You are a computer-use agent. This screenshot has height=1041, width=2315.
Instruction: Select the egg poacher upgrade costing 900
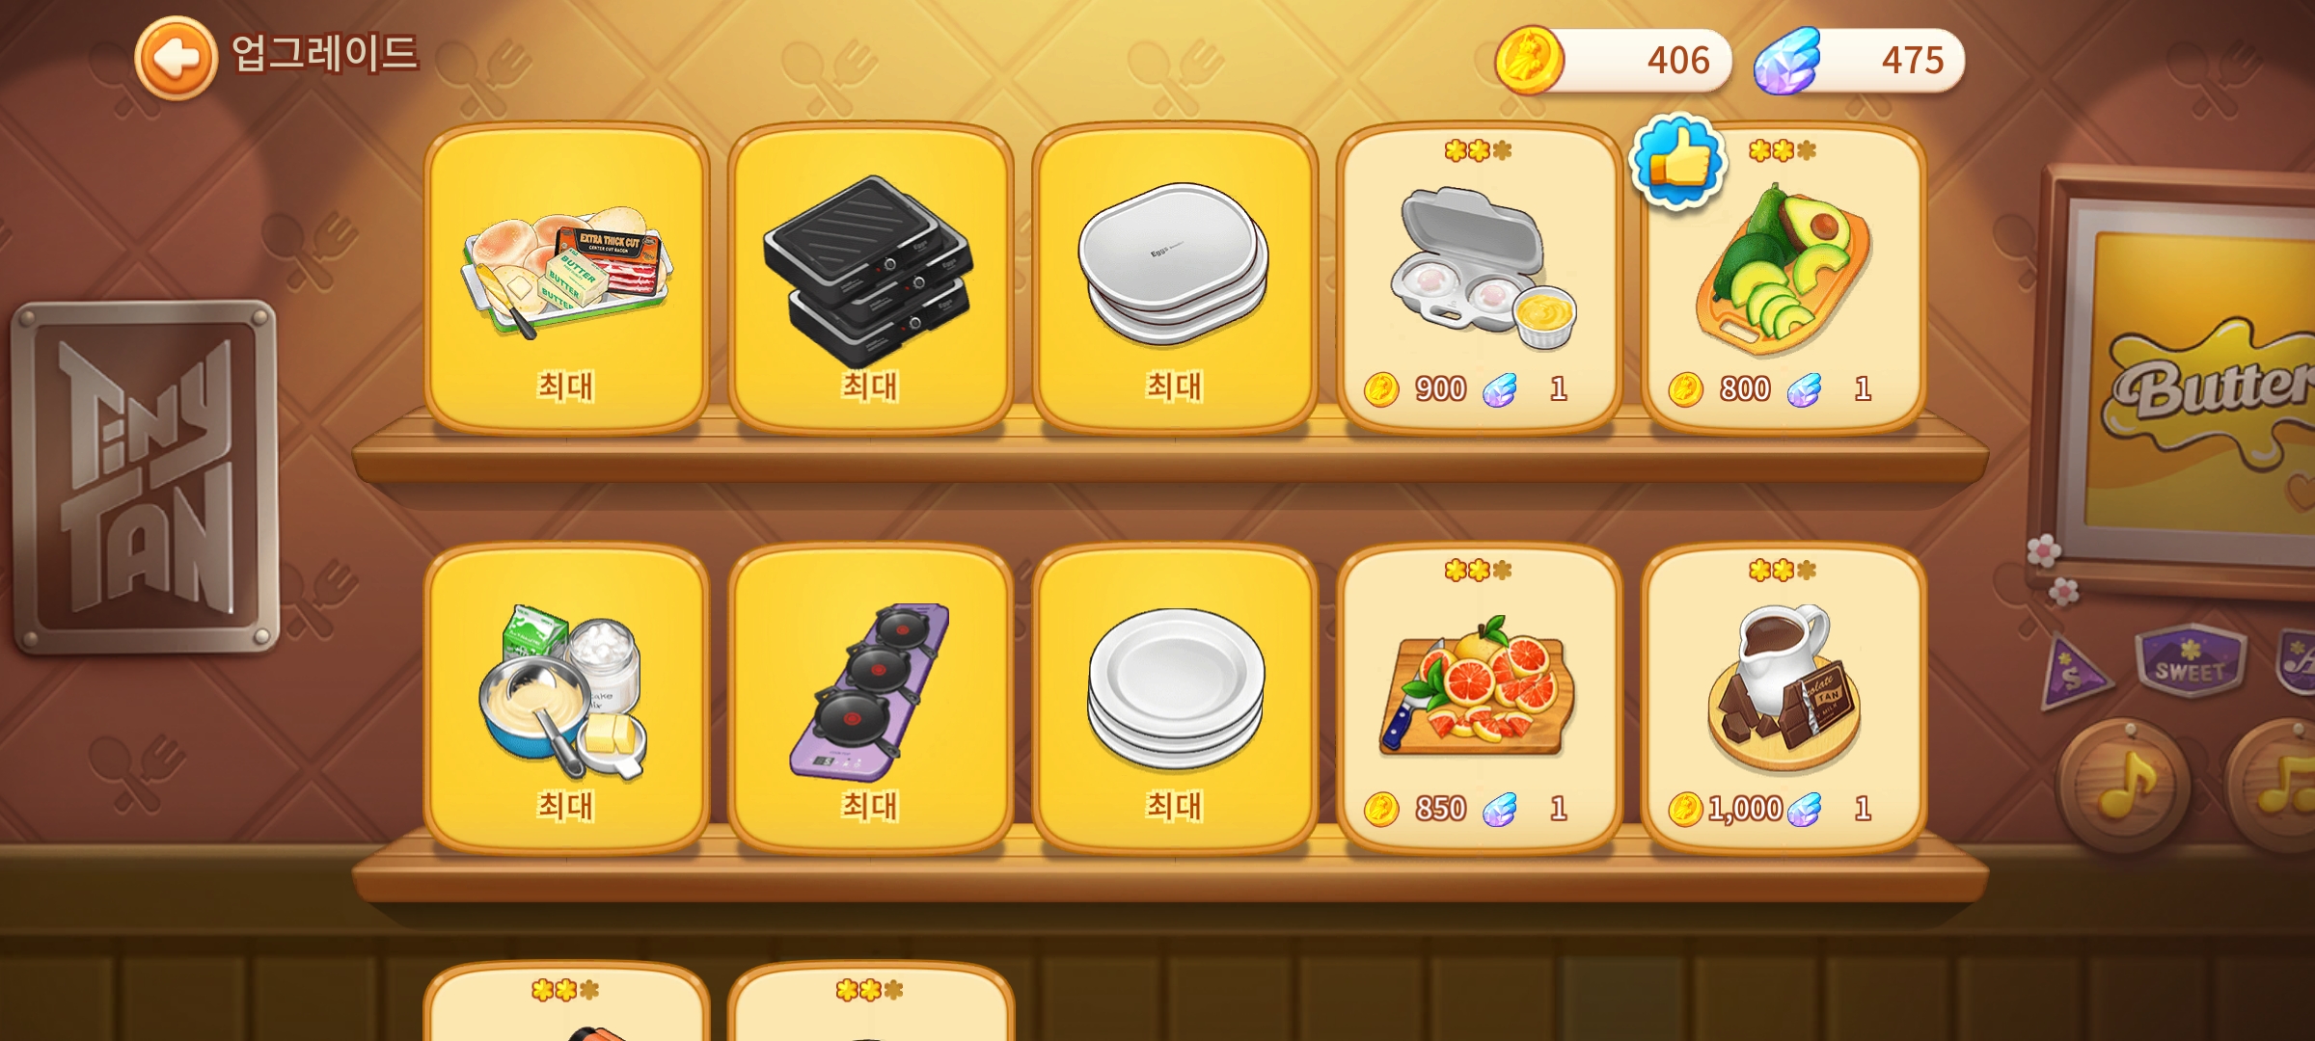1479,279
